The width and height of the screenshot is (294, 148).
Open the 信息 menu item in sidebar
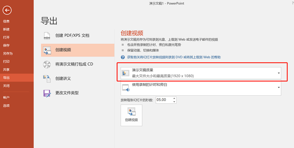(x=7, y=21)
